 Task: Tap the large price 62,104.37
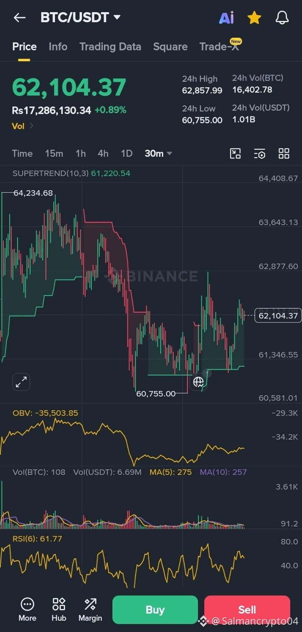pos(69,87)
